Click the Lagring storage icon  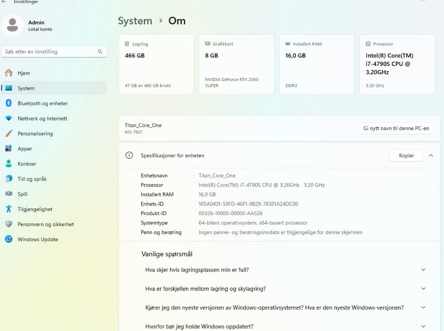127,44
